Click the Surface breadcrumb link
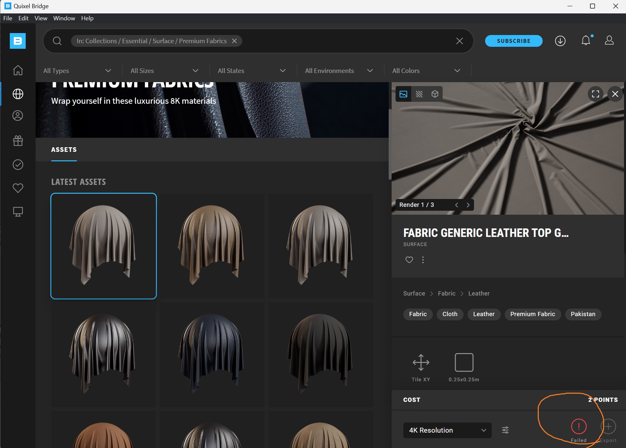The image size is (626, 448). 414,294
